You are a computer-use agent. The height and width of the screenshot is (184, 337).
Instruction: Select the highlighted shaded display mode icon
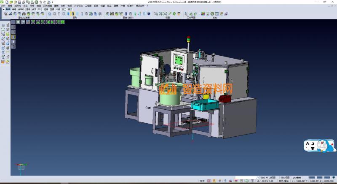[73, 14]
